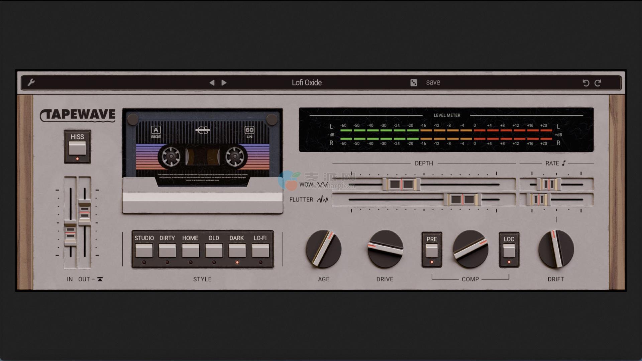This screenshot has width=642, height=361.
Task: Click the undo arrow icon
Action: [x=585, y=83]
